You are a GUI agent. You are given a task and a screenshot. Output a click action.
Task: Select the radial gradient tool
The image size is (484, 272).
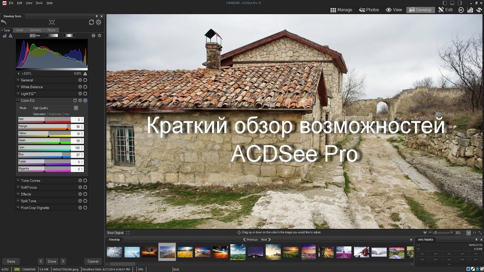click(69, 36)
